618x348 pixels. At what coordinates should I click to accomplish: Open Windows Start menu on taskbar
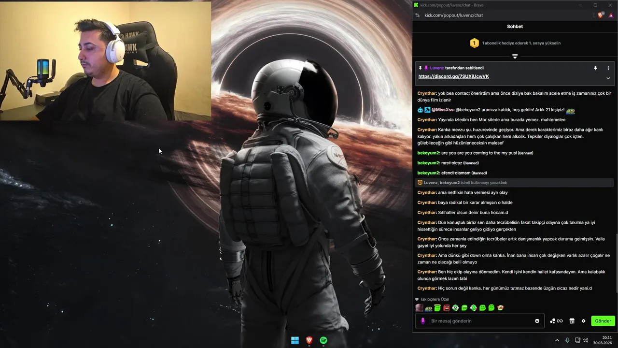click(x=295, y=340)
